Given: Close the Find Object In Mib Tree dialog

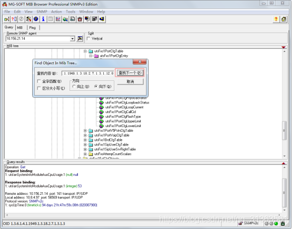Looking at the screenshot, I should coord(140,62).
